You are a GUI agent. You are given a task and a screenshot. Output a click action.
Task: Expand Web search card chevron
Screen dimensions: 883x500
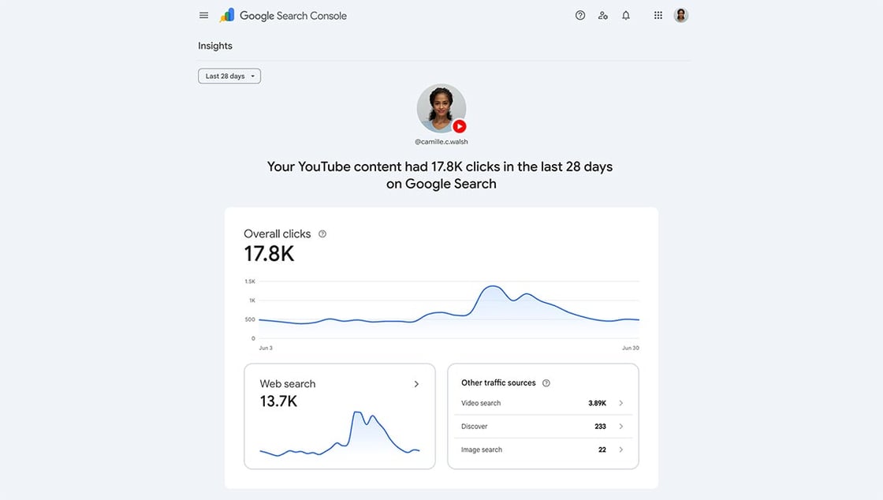click(416, 384)
